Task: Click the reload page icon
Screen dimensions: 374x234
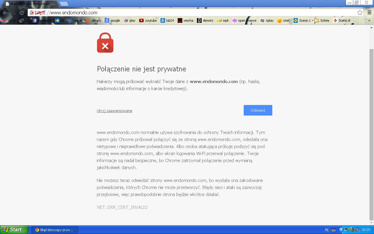Action: [22, 13]
